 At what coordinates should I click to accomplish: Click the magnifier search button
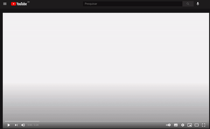click(x=188, y=4)
